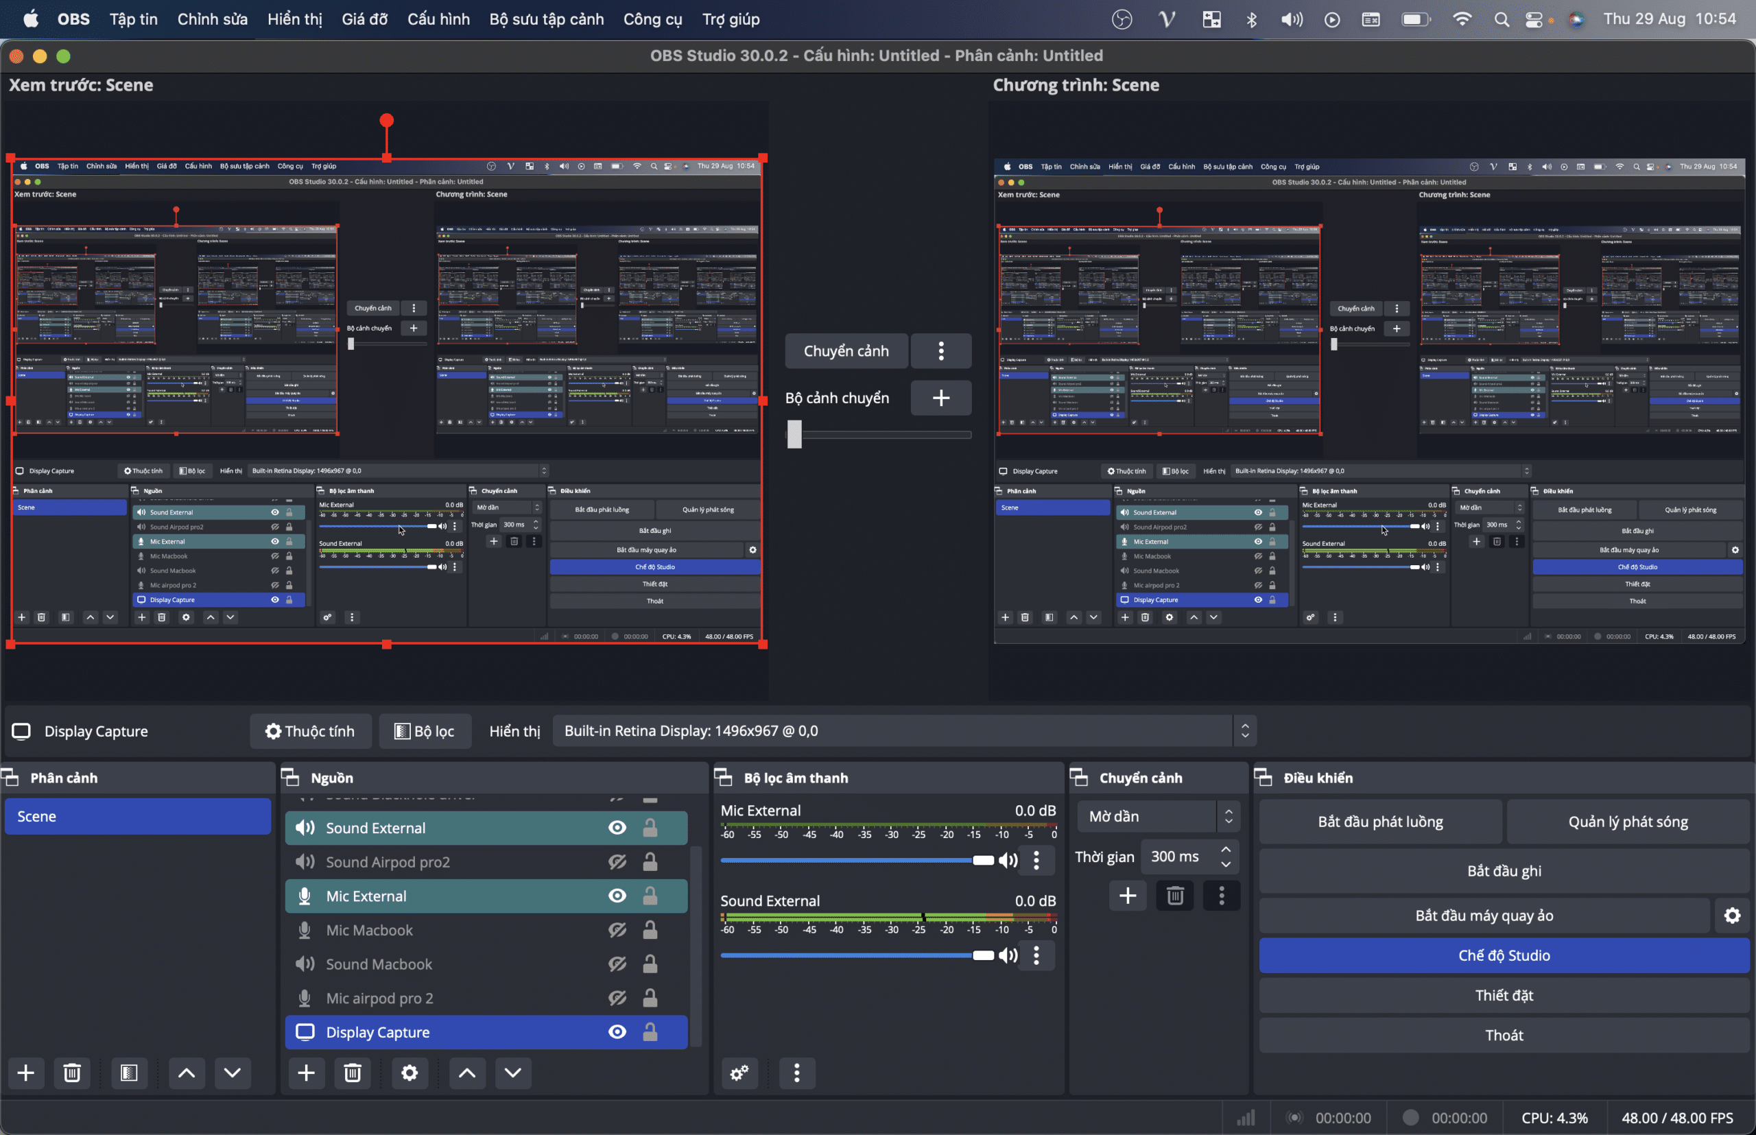Viewport: 1756px width, 1135px height.
Task: Unlock Mic External source lock
Action: pyautogui.click(x=650, y=896)
